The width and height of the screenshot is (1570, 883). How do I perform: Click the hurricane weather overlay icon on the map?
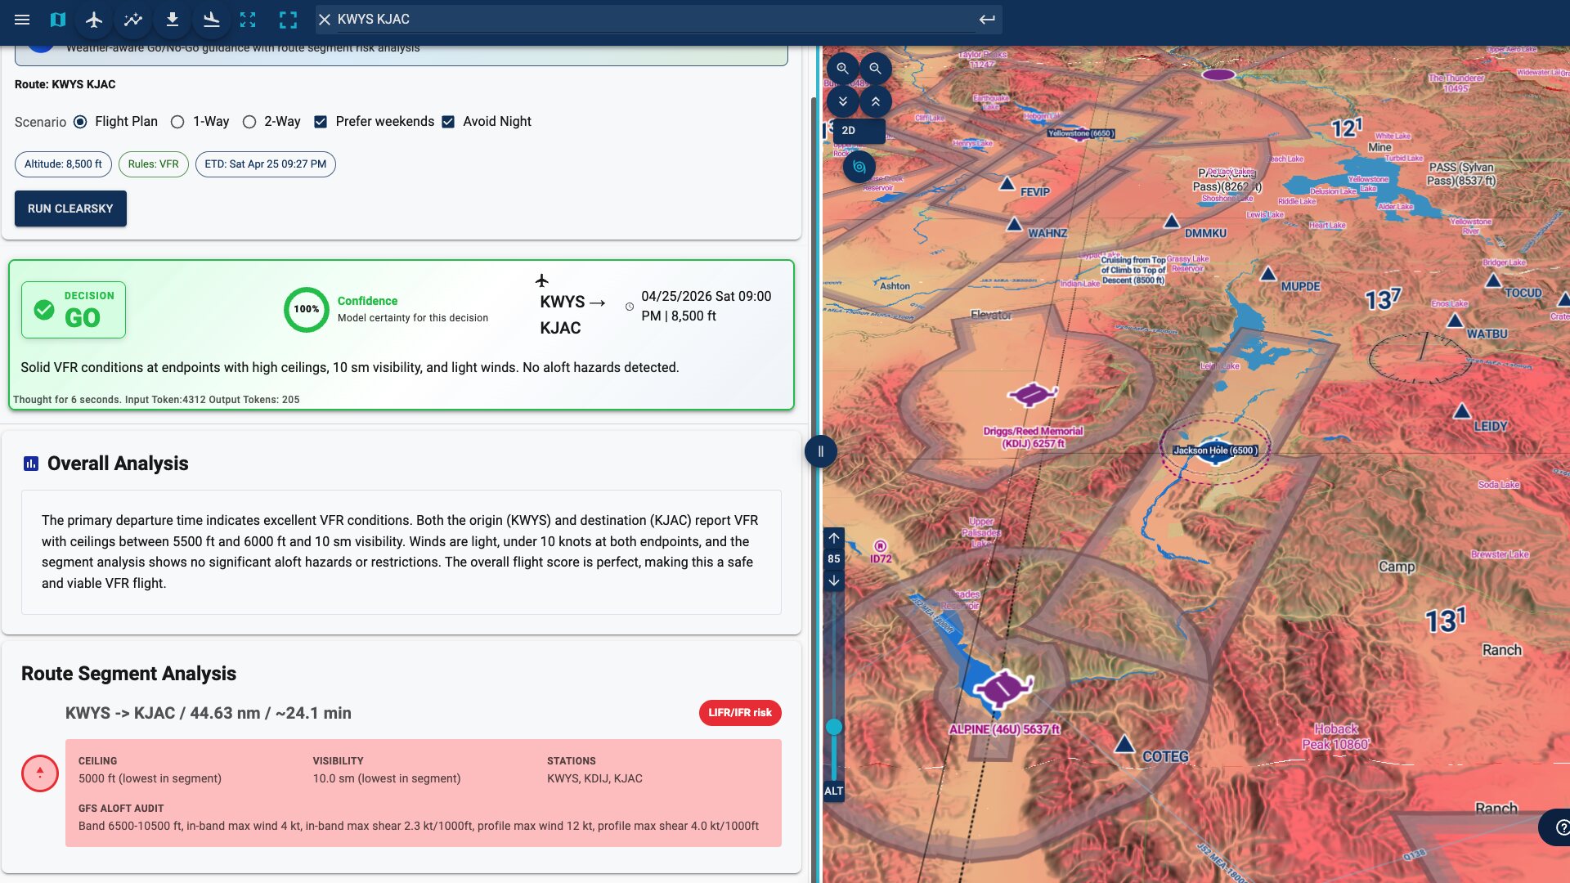coord(859,166)
